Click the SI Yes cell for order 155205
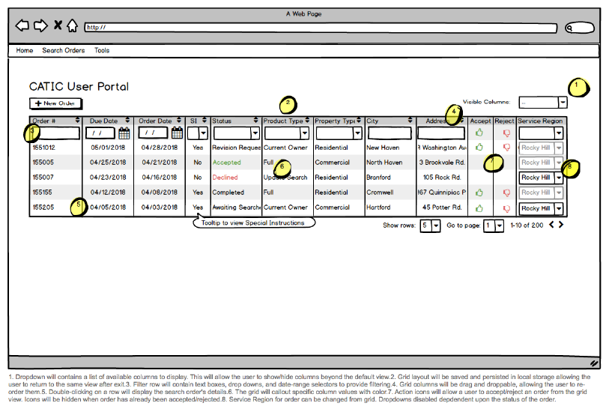This screenshot has height=412, width=609. pos(198,207)
